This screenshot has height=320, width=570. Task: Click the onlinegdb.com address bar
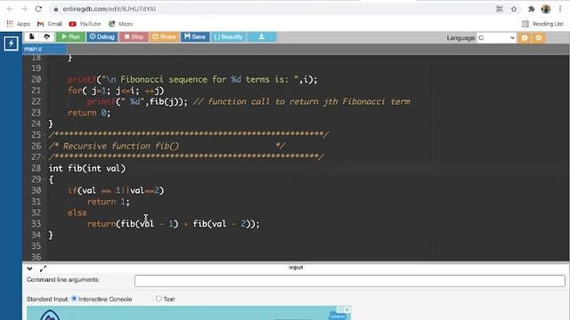click(273, 9)
